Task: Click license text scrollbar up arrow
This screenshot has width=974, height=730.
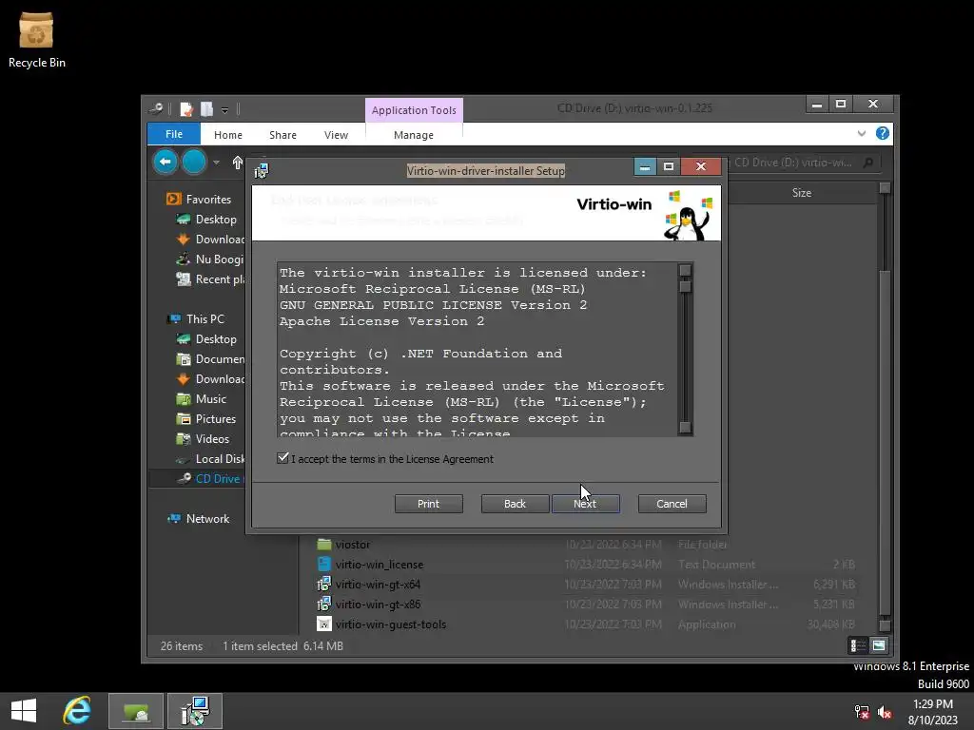Action: [x=685, y=270]
